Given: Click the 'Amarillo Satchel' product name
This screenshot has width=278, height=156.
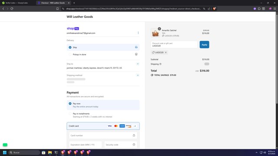Looking at the screenshot, I should 169,30.
